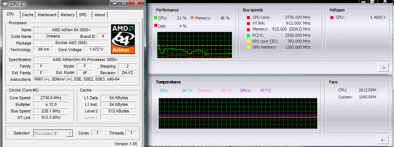Click the Voltages CPU '1.4000 V' value
This screenshot has height=147, width=394.
pos(378,18)
